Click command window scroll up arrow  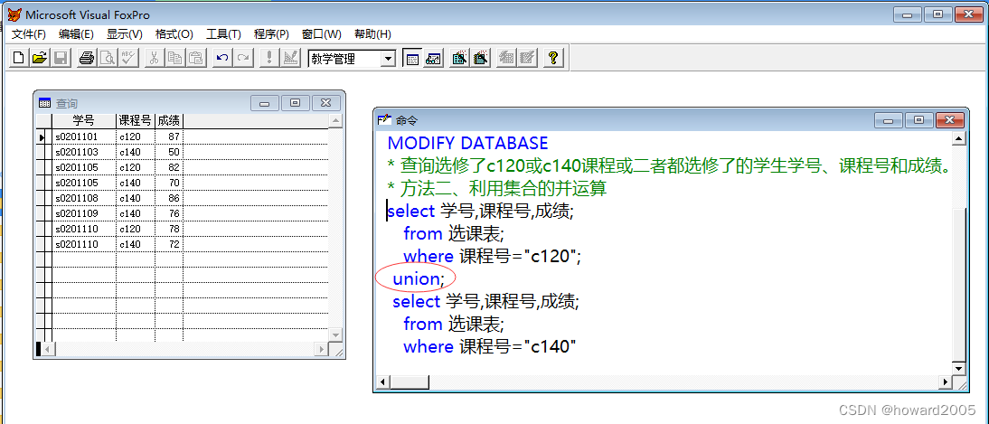click(959, 139)
